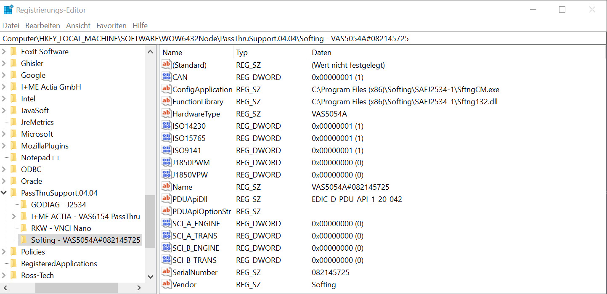Click the binary icon for SCI_B_TRANS
This screenshot has width=607, height=294.
[x=167, y=260]
